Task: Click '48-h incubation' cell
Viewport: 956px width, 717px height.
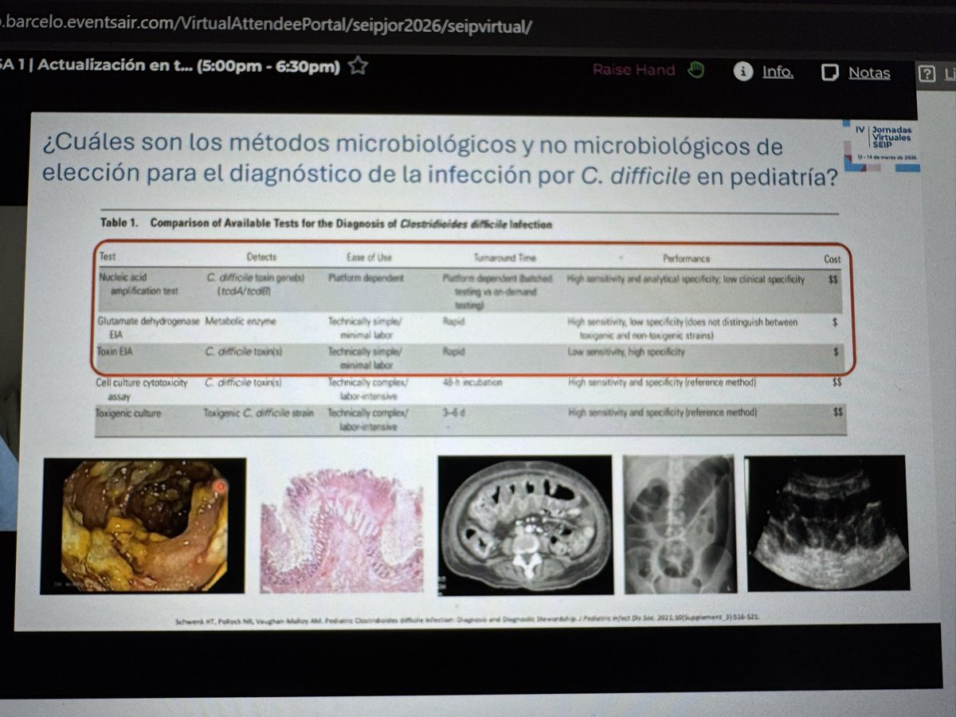Action: [x=472, y=383]
